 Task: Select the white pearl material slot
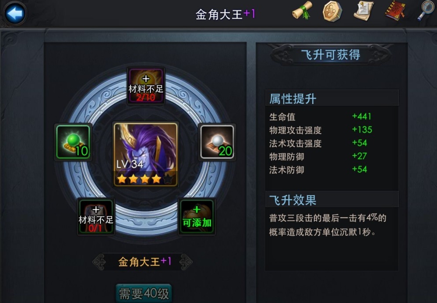click(217, 142)
